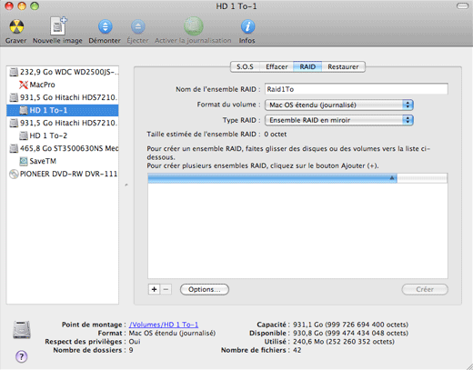473x370 pixels.
Task: Open the /Volumes/HD 1 To-1 link
Action: point(164,325)
